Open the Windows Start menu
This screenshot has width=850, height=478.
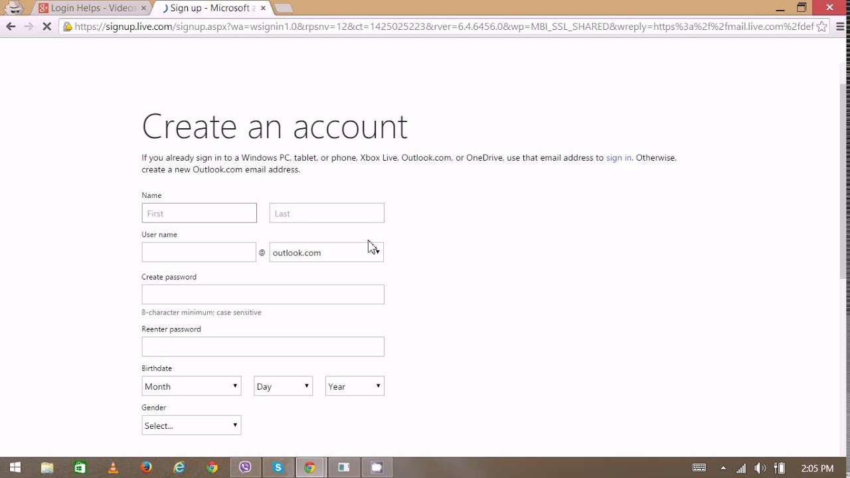click(x=15, y=468)
